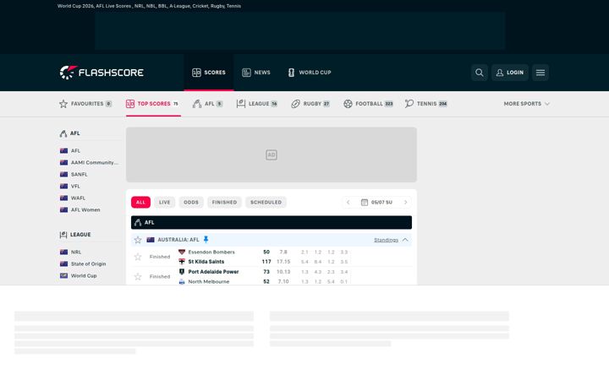Open the hamburger menu icon
The width and height of the screenshot is (609, 380).
click(540, 73)
